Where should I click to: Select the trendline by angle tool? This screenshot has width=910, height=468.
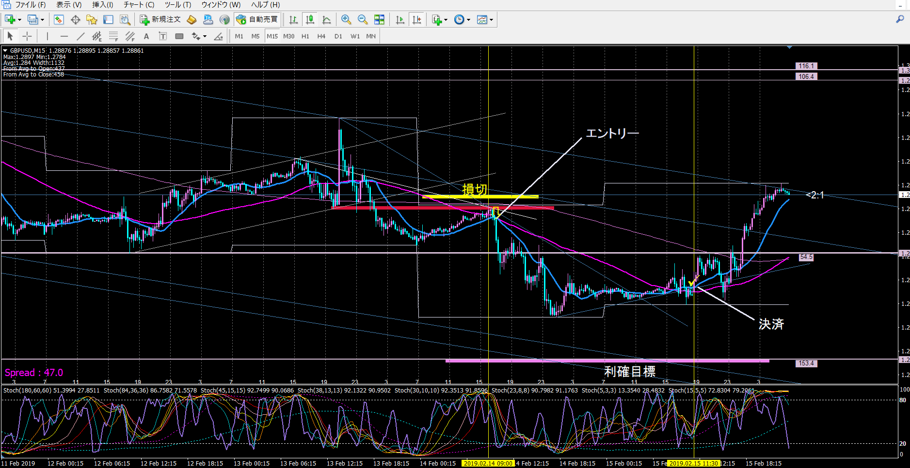219,36
